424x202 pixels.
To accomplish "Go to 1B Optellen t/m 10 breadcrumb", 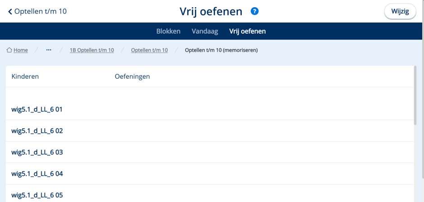I will [92, 50].
